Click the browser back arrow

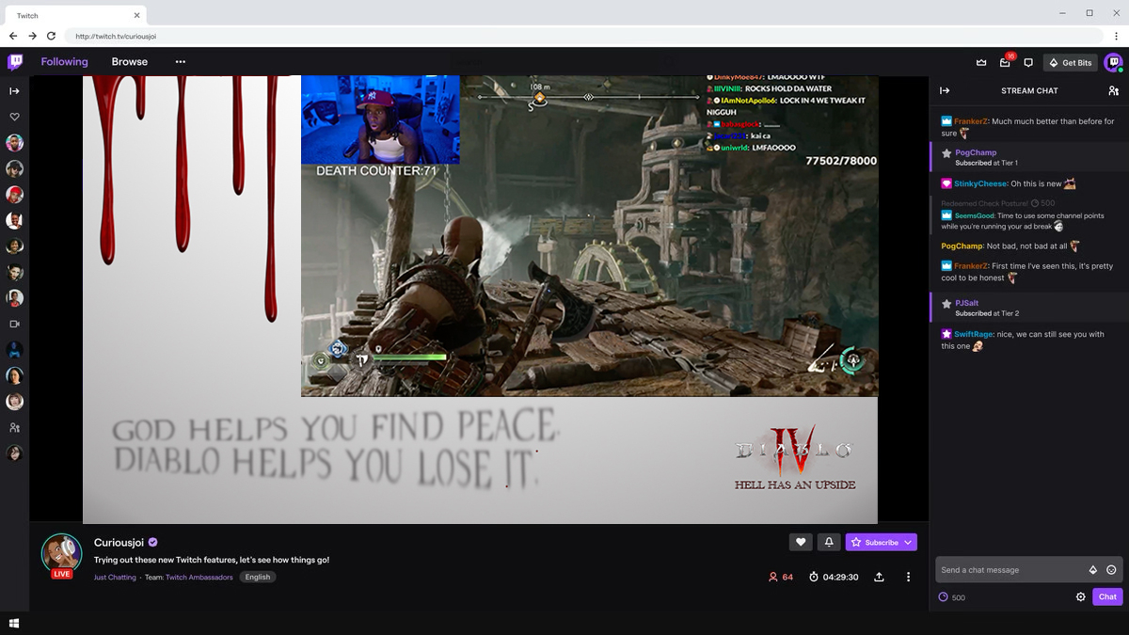pyautogui.click(x=13, y=36)
